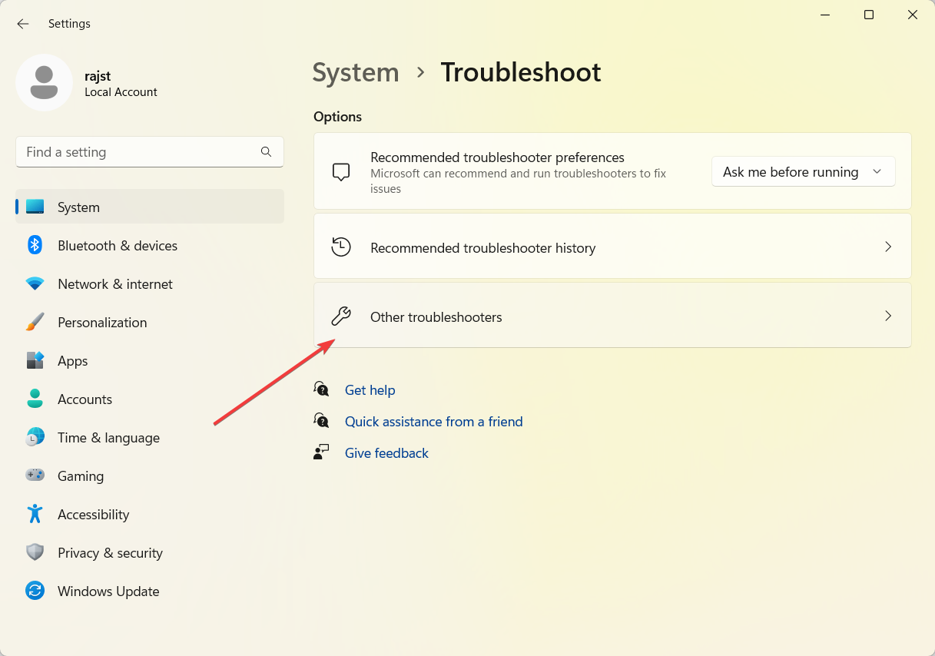Click the Privacy & security shield icon
935x656 pixels.
[35, 552]
